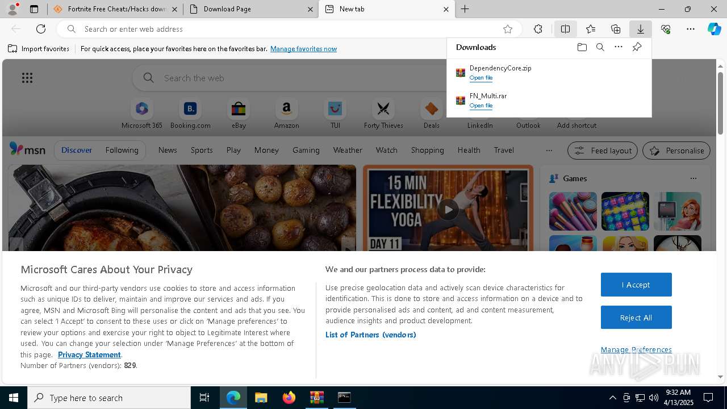Open downloads folder icon in Downloads panel
727x409 pixels.
582,47
